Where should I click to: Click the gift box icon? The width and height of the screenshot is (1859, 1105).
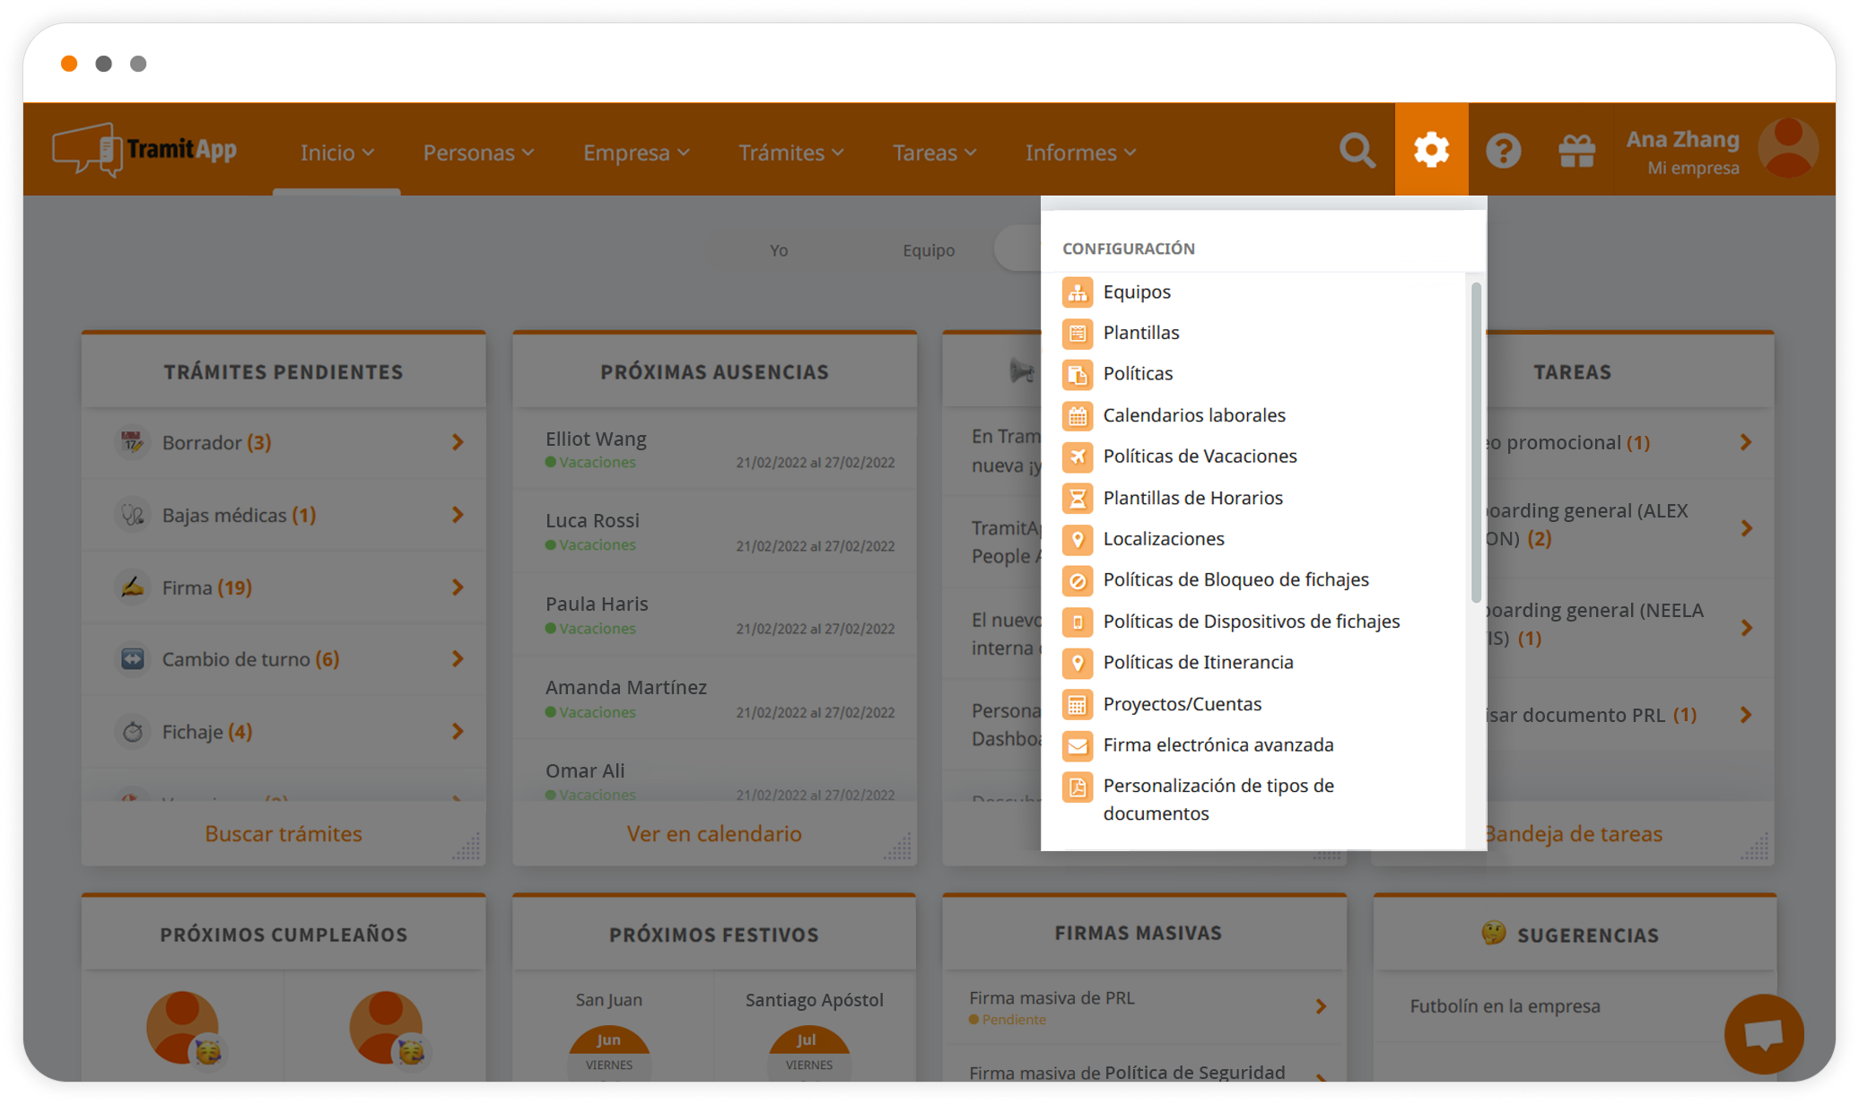(1576, 151)
